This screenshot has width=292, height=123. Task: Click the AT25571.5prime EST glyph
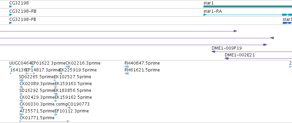[x=22, y=114]
